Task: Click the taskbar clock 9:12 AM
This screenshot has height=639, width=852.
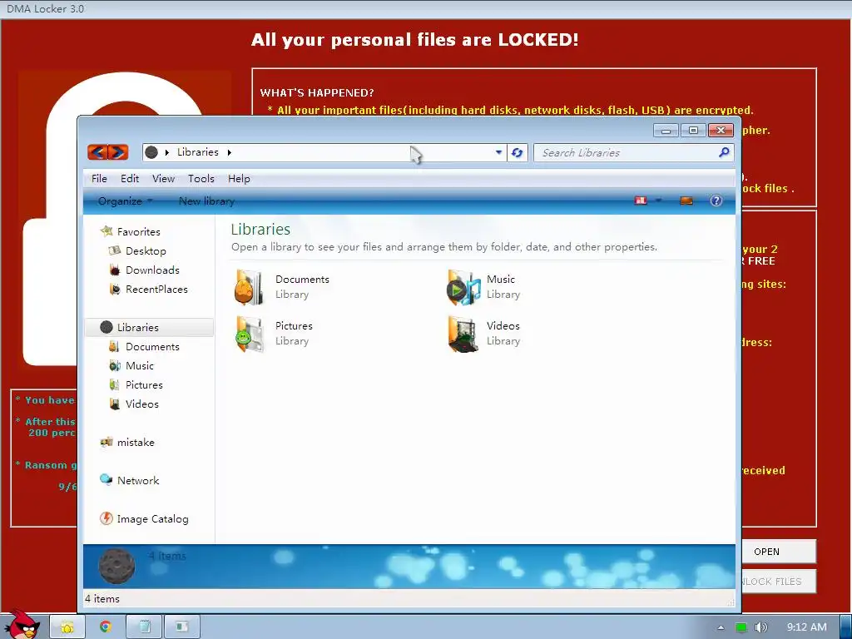Action: 807,627
